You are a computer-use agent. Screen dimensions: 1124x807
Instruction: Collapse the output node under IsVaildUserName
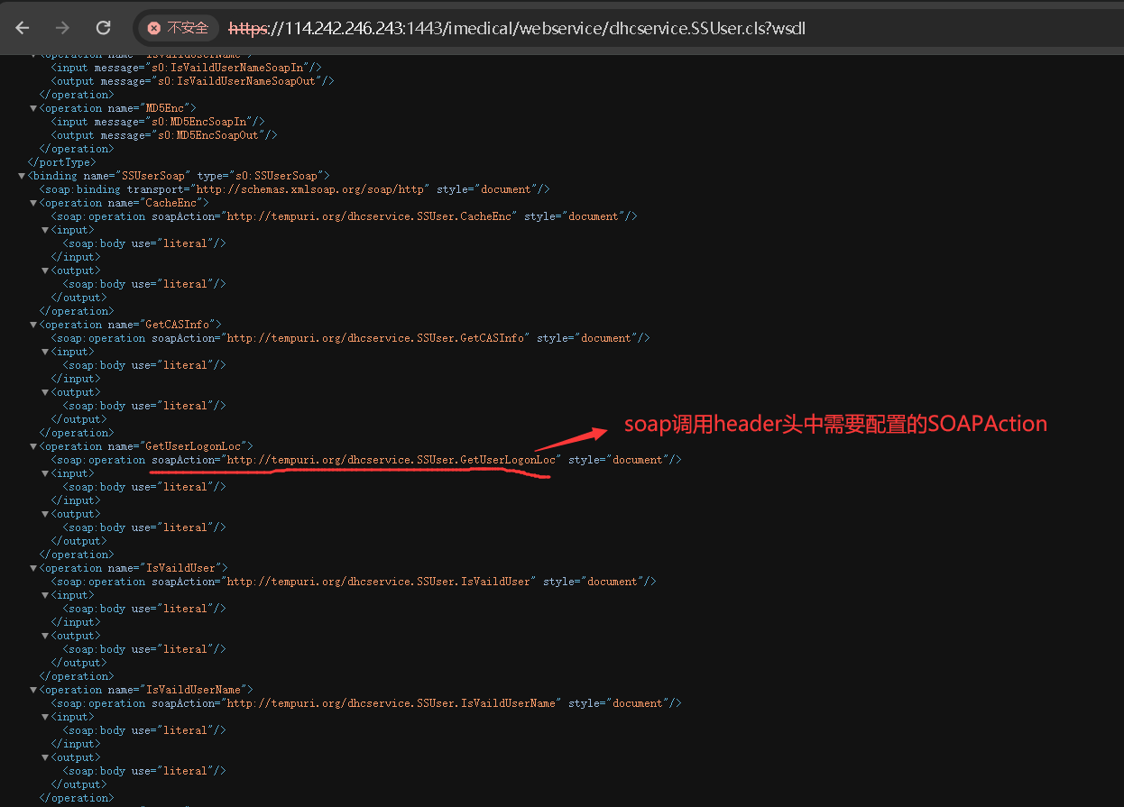[x=44, y=757]
